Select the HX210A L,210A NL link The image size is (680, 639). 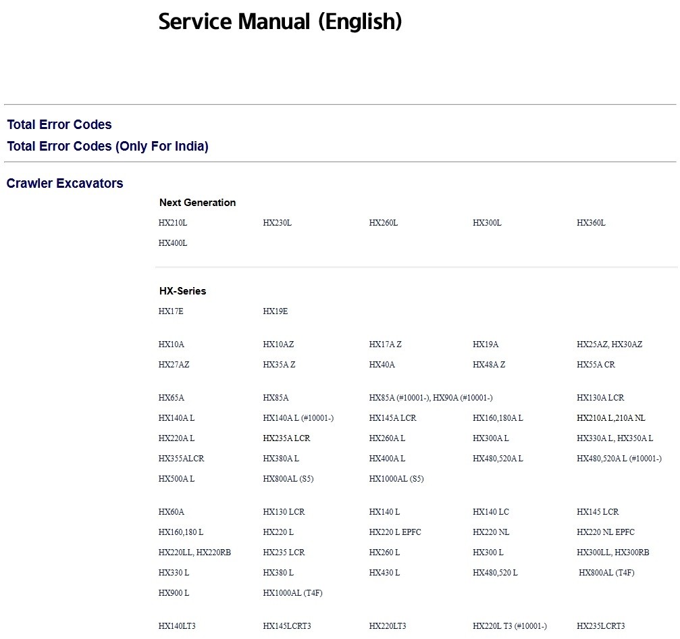tap(610, 418)
